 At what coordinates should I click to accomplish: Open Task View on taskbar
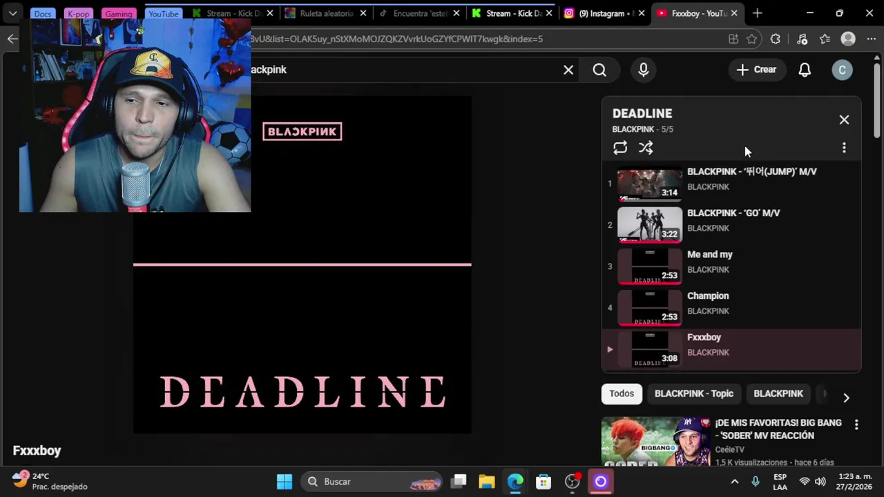(459, 482)
